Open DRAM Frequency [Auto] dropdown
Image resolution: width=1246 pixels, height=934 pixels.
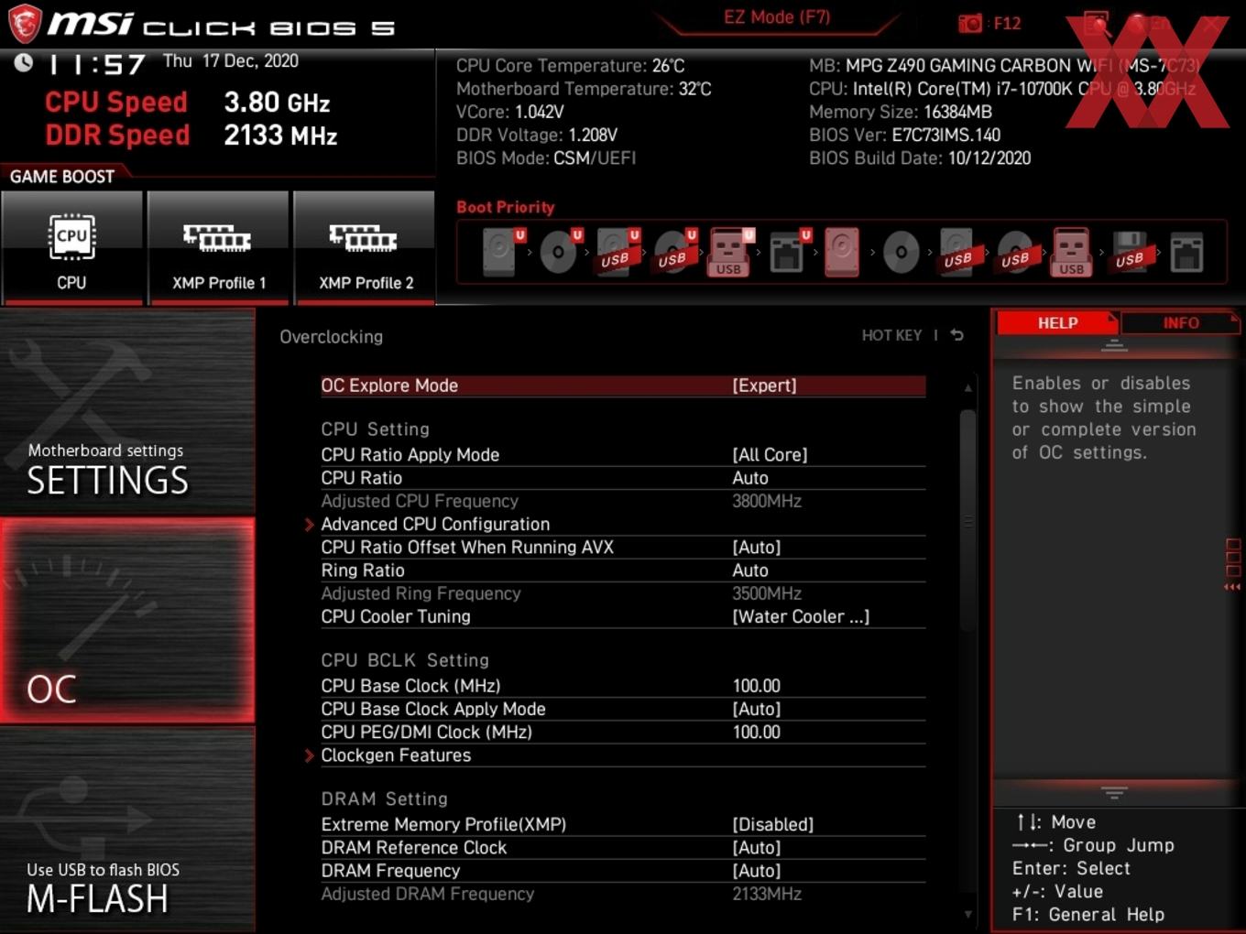756,871
